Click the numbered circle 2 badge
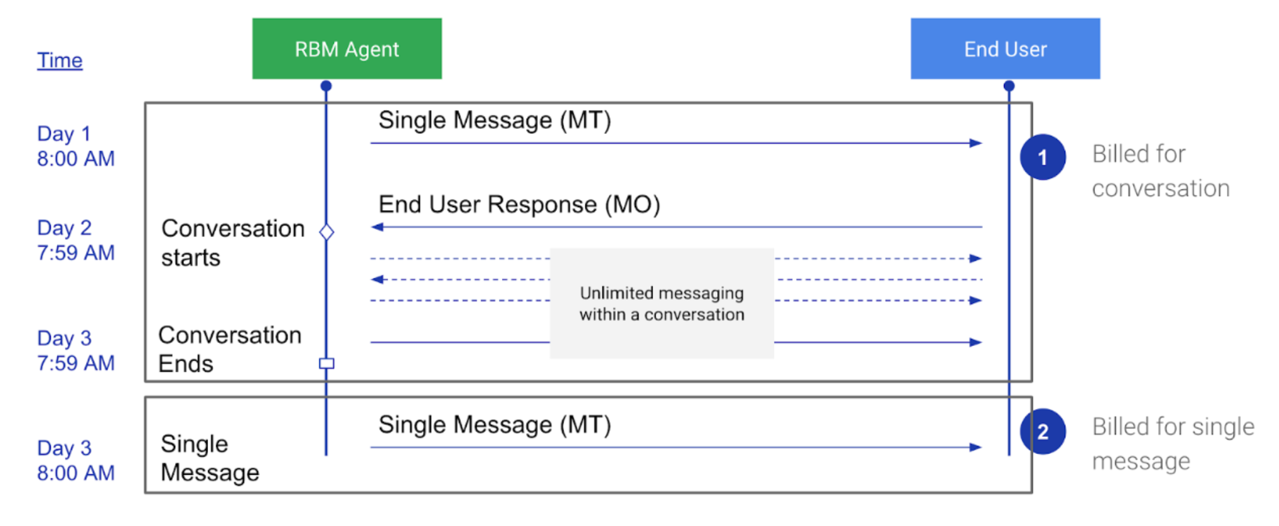Screen dimensions: 1279x526 pos(1043,432)
